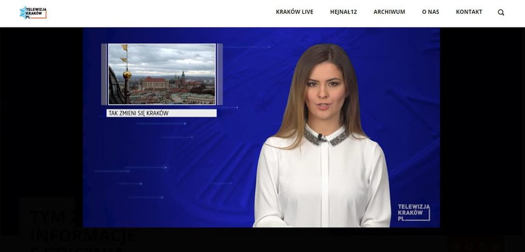Open the search magnifier icon
The width and height of the screenshot is (525, 252).
click(501, 12)
